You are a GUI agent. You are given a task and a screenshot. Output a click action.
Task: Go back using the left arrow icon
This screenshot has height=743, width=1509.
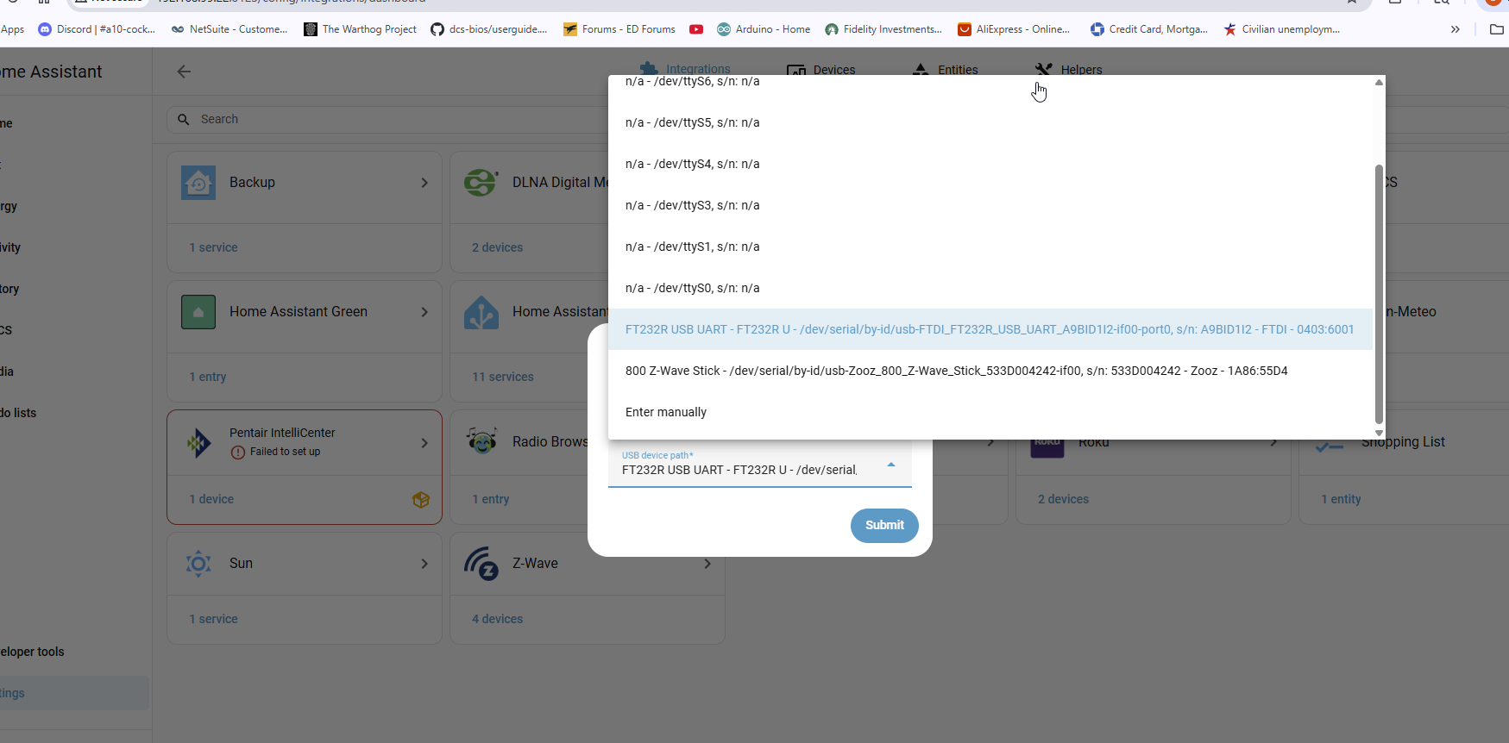point(184,72)
